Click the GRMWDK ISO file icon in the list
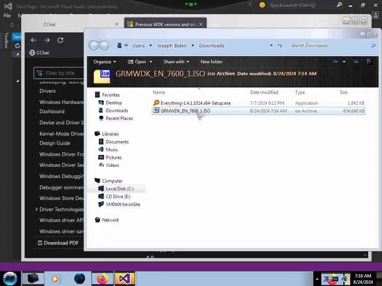This screenshot has height=286, width=382. click(156, 110)
